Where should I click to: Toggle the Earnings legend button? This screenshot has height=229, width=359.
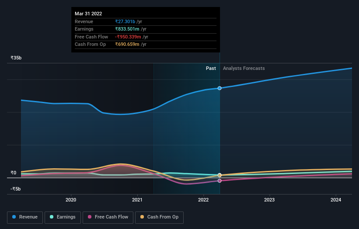point(63,217)
